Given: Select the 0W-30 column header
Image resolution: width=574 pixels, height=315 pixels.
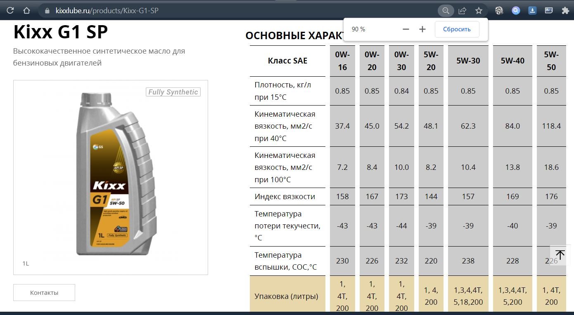Looking at the screenshot, I should tap(401, 61).
